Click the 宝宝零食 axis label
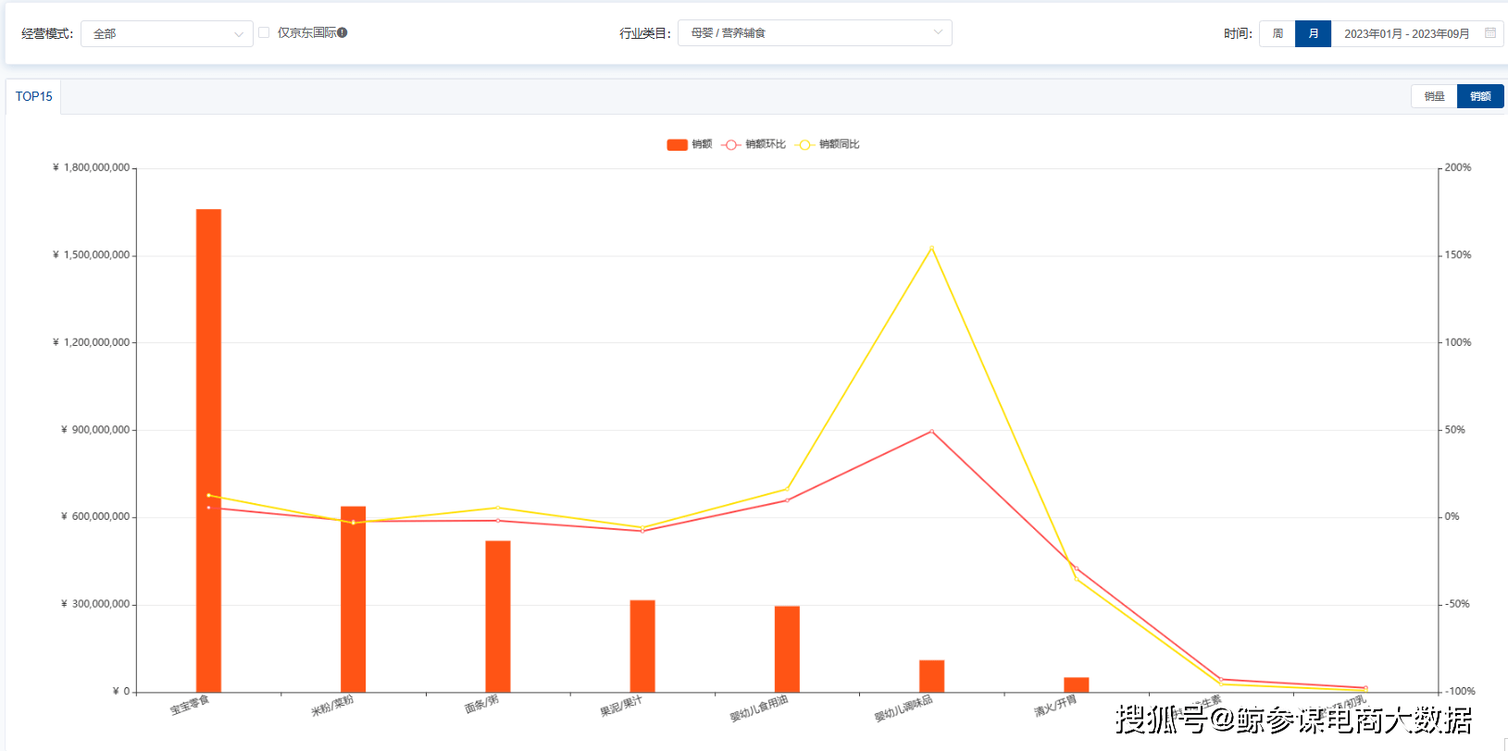Viewport: 1508px width, 751px height. point(190,706)
